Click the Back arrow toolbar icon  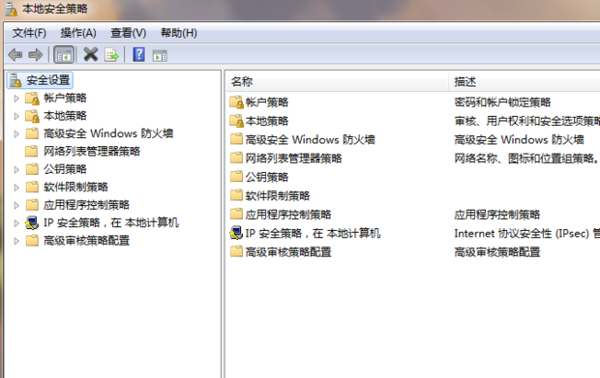[x=15, y=55]
